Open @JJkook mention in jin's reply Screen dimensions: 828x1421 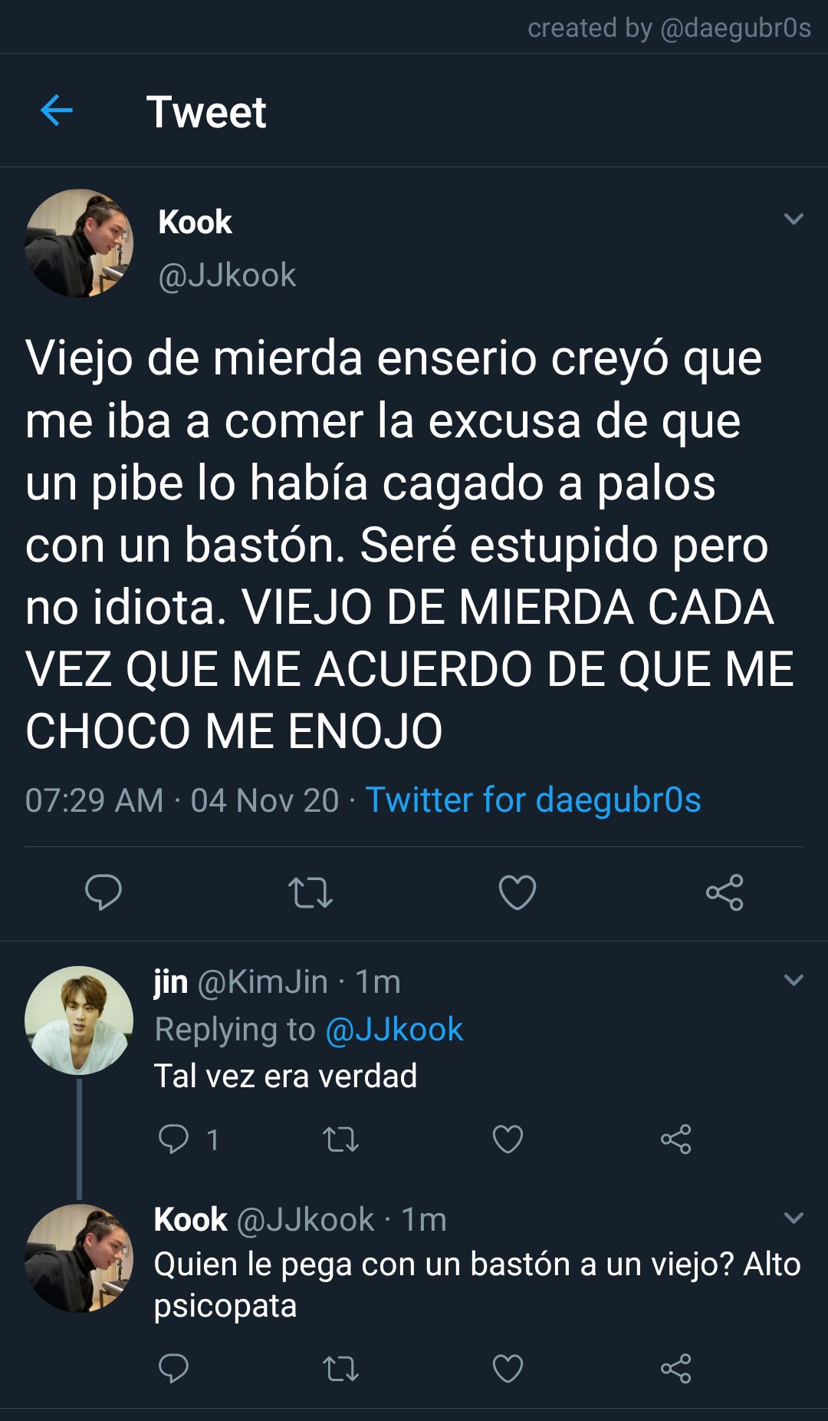[394, 1029]
